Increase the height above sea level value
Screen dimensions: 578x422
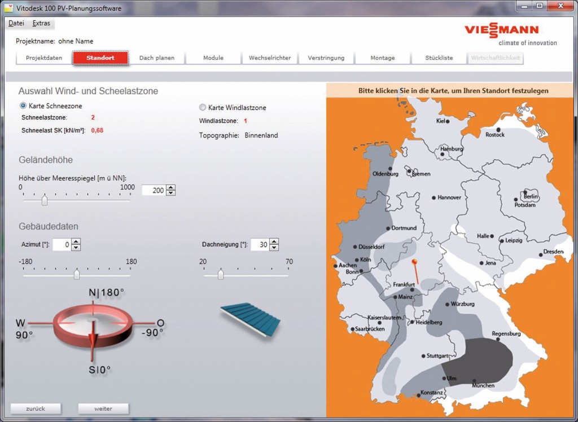pos(171,187)
